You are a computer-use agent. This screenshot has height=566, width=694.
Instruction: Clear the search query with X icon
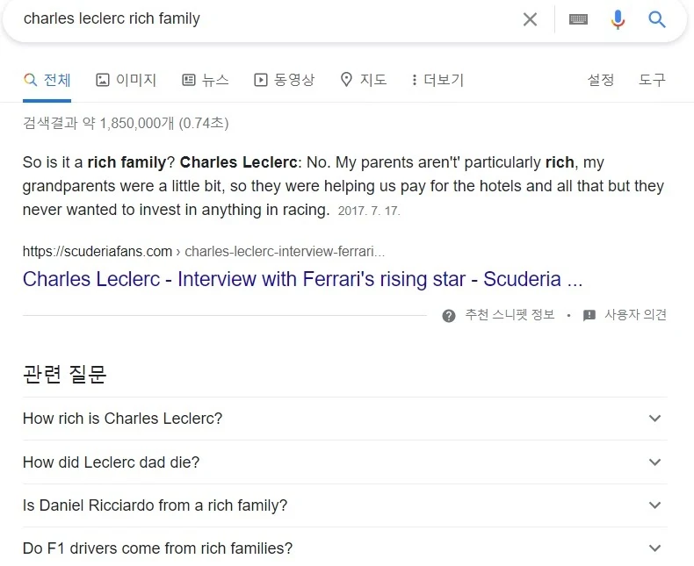(x=530, y=19)
